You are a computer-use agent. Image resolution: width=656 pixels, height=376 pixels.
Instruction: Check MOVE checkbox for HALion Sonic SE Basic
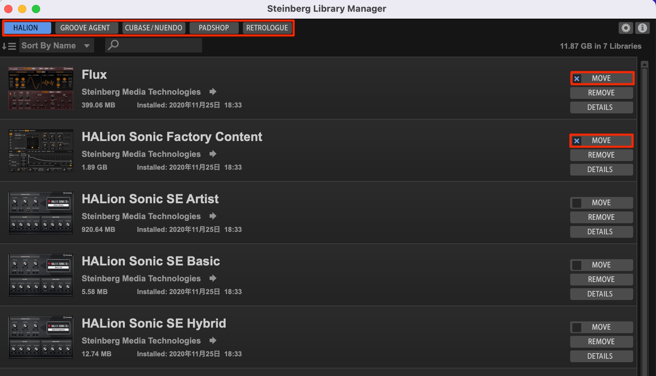click(577, 265)
